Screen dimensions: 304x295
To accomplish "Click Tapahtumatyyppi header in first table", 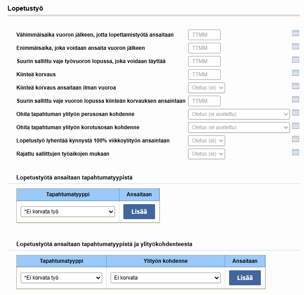I will coord(68,194).
